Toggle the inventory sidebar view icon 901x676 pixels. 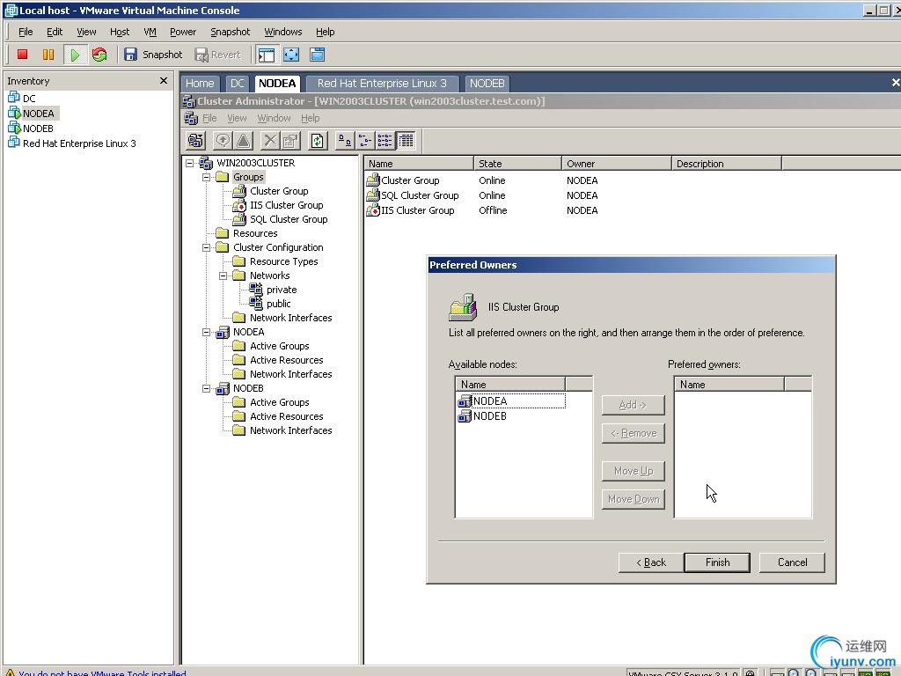(x=267, y=55)
